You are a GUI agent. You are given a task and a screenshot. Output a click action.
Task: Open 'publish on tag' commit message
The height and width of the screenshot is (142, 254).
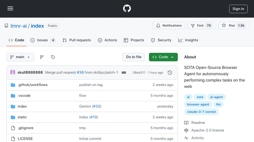point(91,85)
